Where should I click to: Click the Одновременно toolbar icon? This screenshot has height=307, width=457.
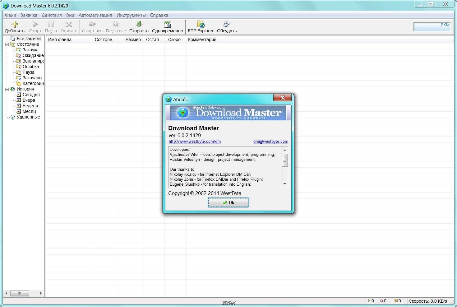pos(168,24)
